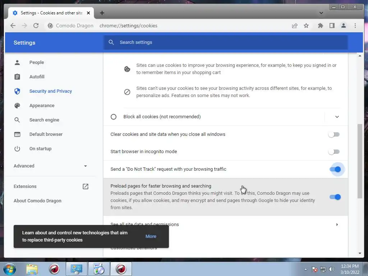
Task: Disable the Do Not Track request toggle
Action: (335, 169)
